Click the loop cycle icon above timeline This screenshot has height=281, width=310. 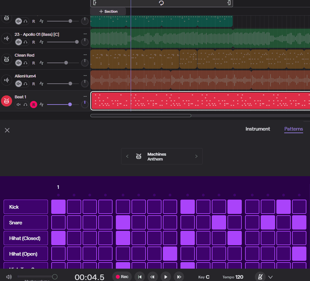(162, 3)
